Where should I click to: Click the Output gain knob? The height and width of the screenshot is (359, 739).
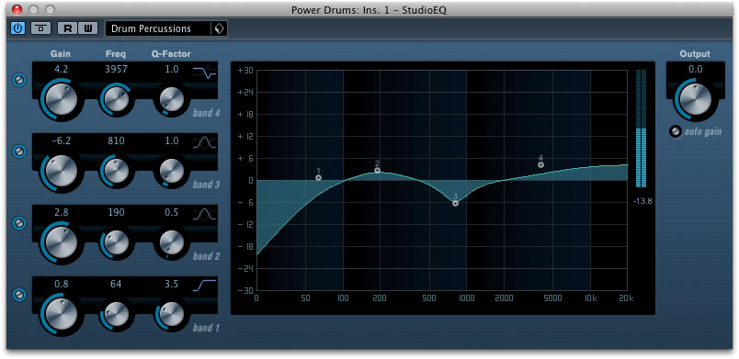pyautogui.click(x=695, y=99)
